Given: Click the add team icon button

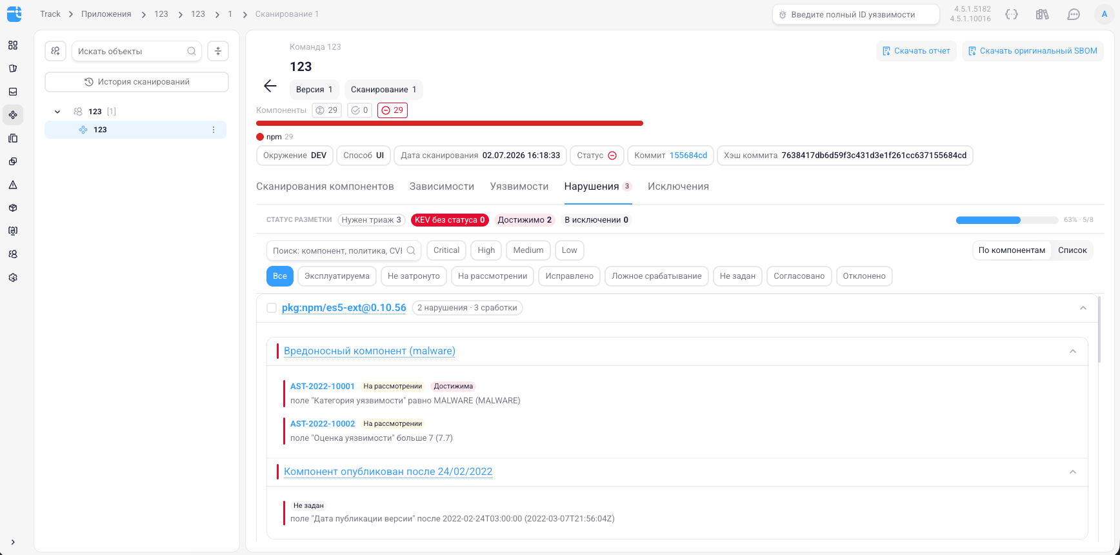Looking at the screenshot, I should [55, 51].
